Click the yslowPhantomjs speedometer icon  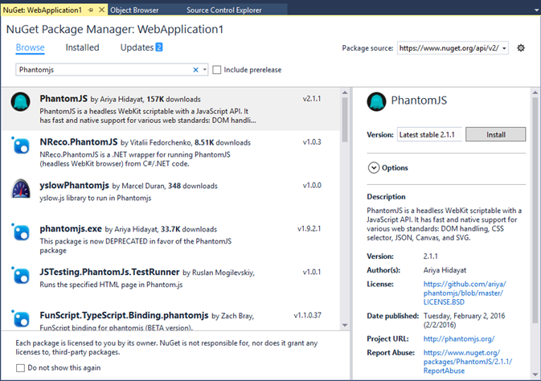pos(21,188)
